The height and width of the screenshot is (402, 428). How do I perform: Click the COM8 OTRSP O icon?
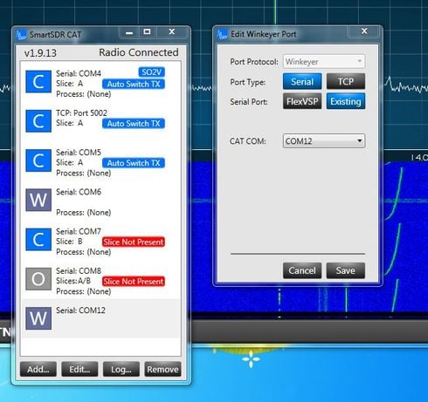(38, 279)
